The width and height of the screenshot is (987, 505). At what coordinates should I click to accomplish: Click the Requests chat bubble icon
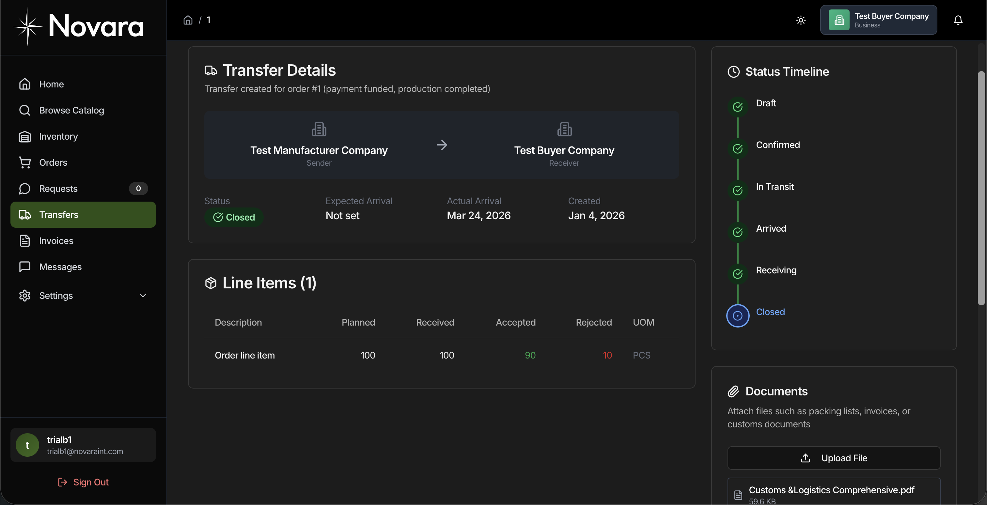point(25,188)
